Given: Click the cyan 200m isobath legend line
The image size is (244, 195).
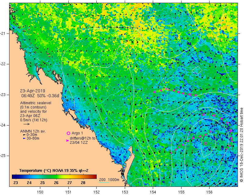Looking at the screenshot, I should [104, 183].
